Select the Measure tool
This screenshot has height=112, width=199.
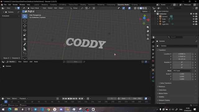(25, 49)
